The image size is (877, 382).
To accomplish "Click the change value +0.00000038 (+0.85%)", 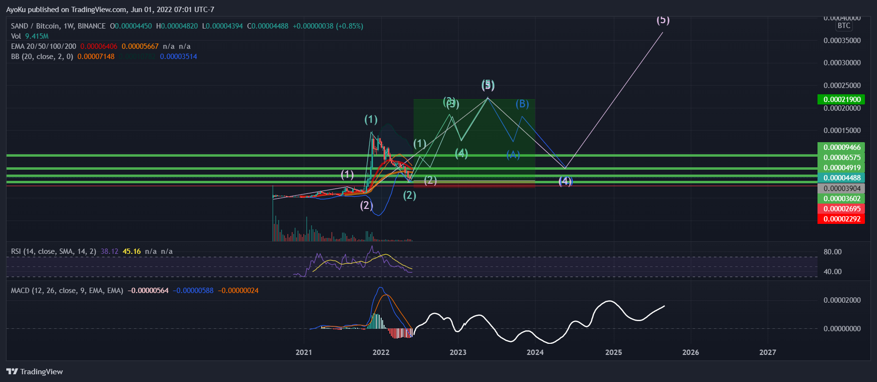I will [x=328, y=26].
